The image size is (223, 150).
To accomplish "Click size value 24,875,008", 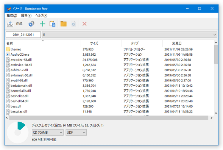I will pyautogui.click(x=90, y=60).
